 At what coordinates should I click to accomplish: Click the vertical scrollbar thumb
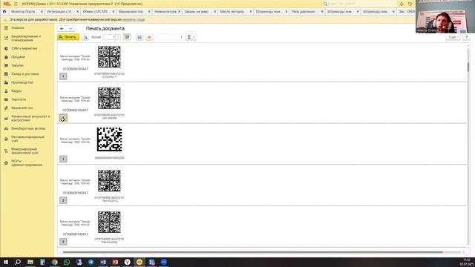[x=468, y=67]
